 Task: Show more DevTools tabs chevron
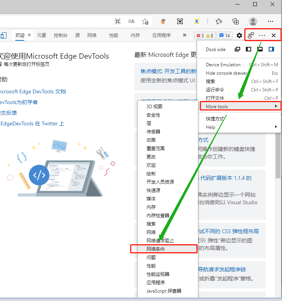185,35
